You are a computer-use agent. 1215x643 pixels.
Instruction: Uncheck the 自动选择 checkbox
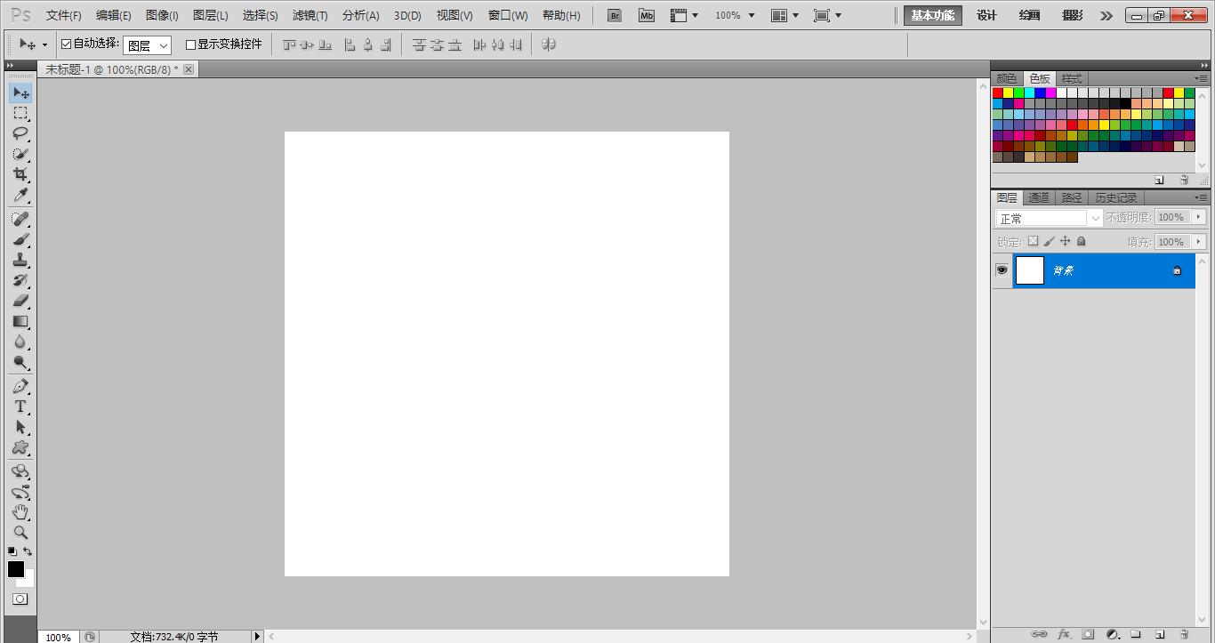point(66,44)
